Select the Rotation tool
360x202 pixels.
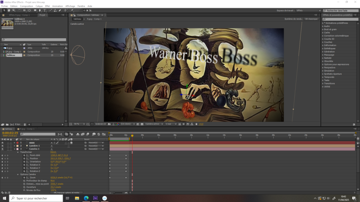point(20,10)
